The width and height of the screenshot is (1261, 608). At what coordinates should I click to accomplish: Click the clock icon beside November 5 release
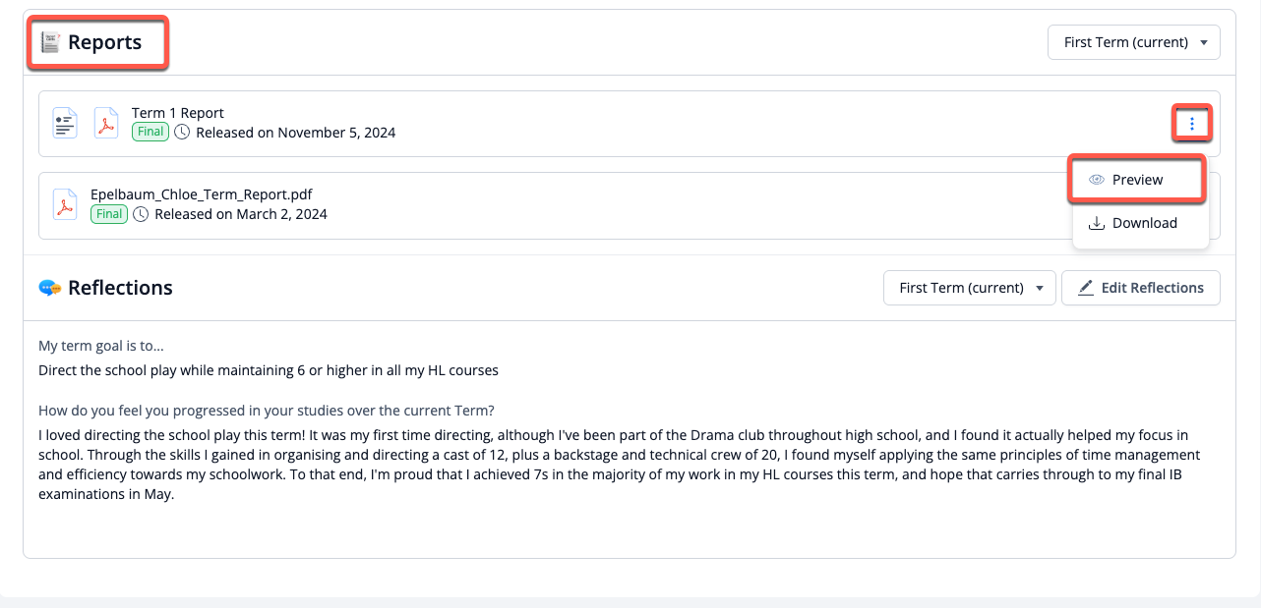(182, 133)
